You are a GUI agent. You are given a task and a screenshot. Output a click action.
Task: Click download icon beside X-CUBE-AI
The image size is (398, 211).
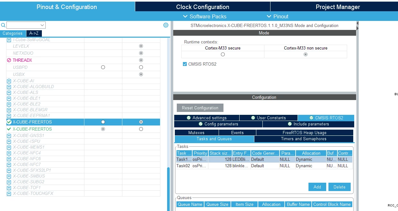pos(9,81)
